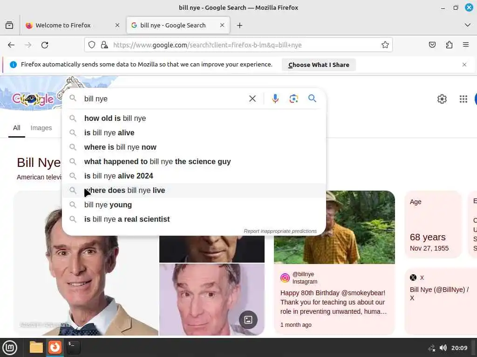Open the pink-background Bill Nye image
Image resolution: width=477 pixels, height=357 pixels.
coord(212,299)
